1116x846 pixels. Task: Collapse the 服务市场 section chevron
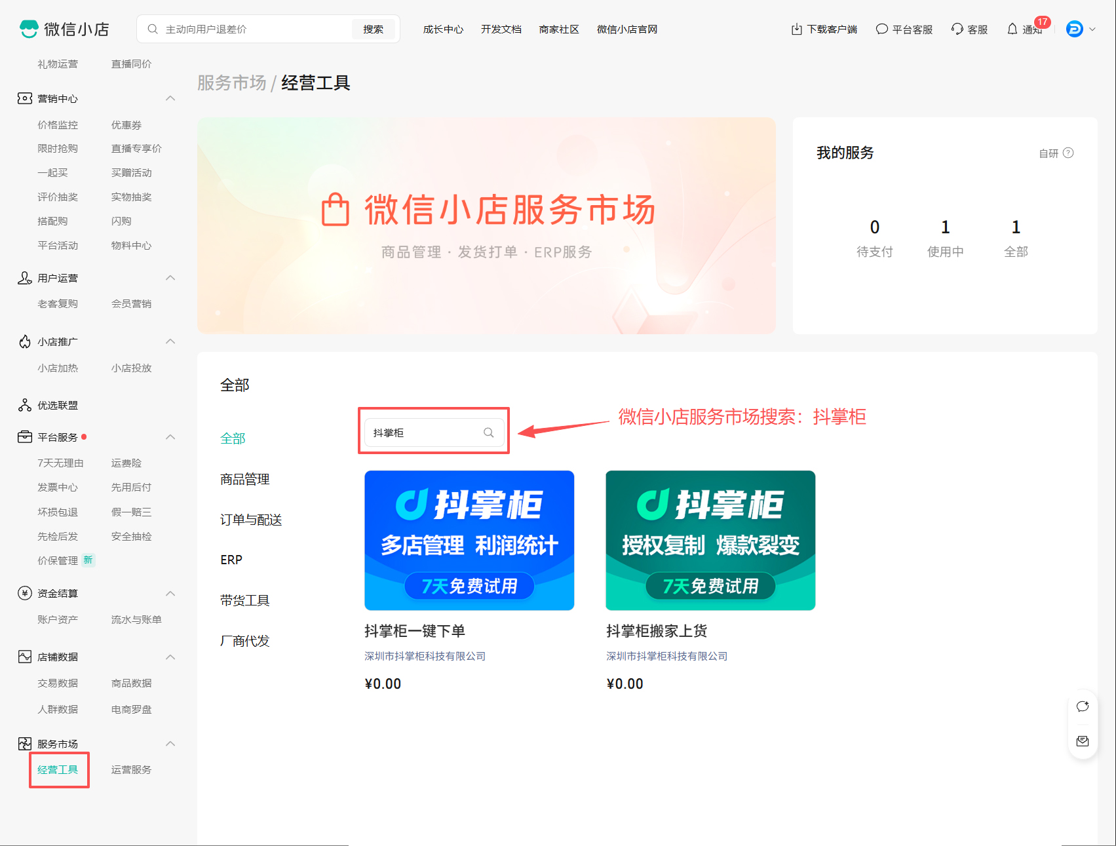pos(170,744)
